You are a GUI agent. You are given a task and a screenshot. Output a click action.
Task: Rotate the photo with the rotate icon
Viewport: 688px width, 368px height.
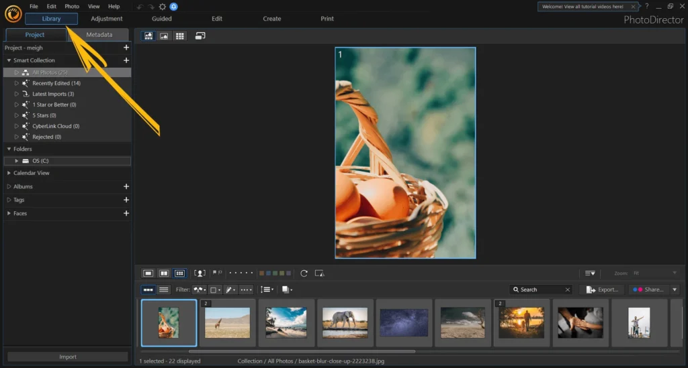point(304,273)
